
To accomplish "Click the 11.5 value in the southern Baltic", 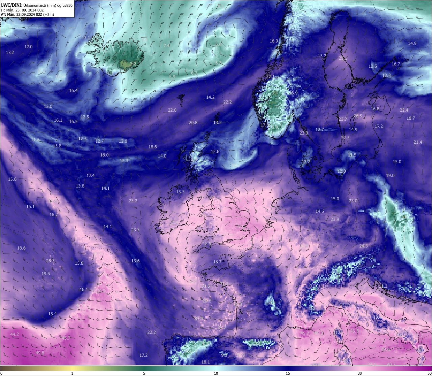I will coord(352,155).
